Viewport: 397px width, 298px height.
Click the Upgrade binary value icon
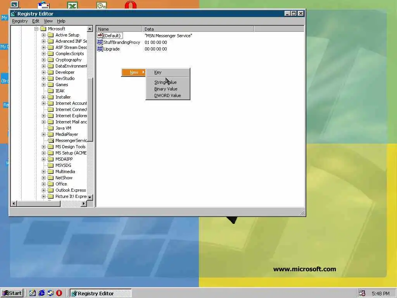coord(100,49)
